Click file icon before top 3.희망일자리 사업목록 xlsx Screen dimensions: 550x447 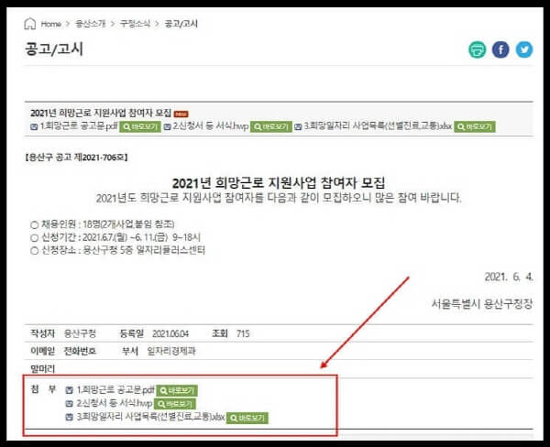pyautogui.click(x=298, y=127)
